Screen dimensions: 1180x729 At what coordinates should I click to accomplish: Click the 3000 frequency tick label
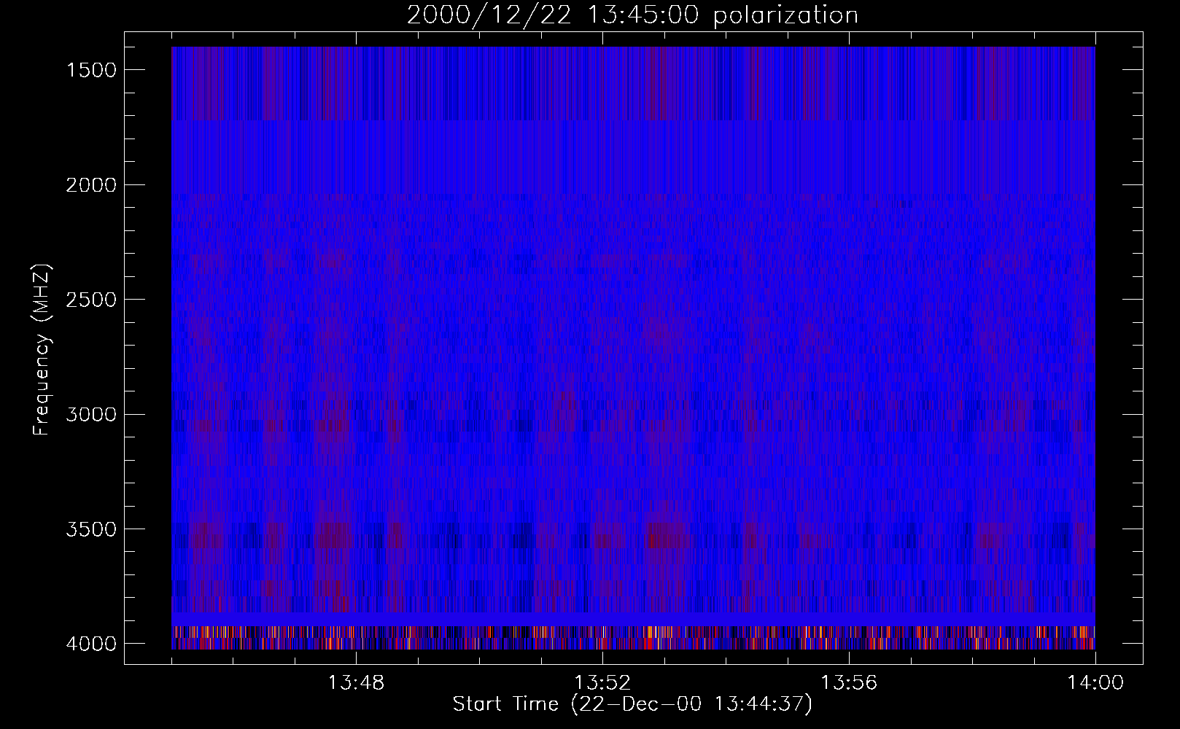(91, 415)
